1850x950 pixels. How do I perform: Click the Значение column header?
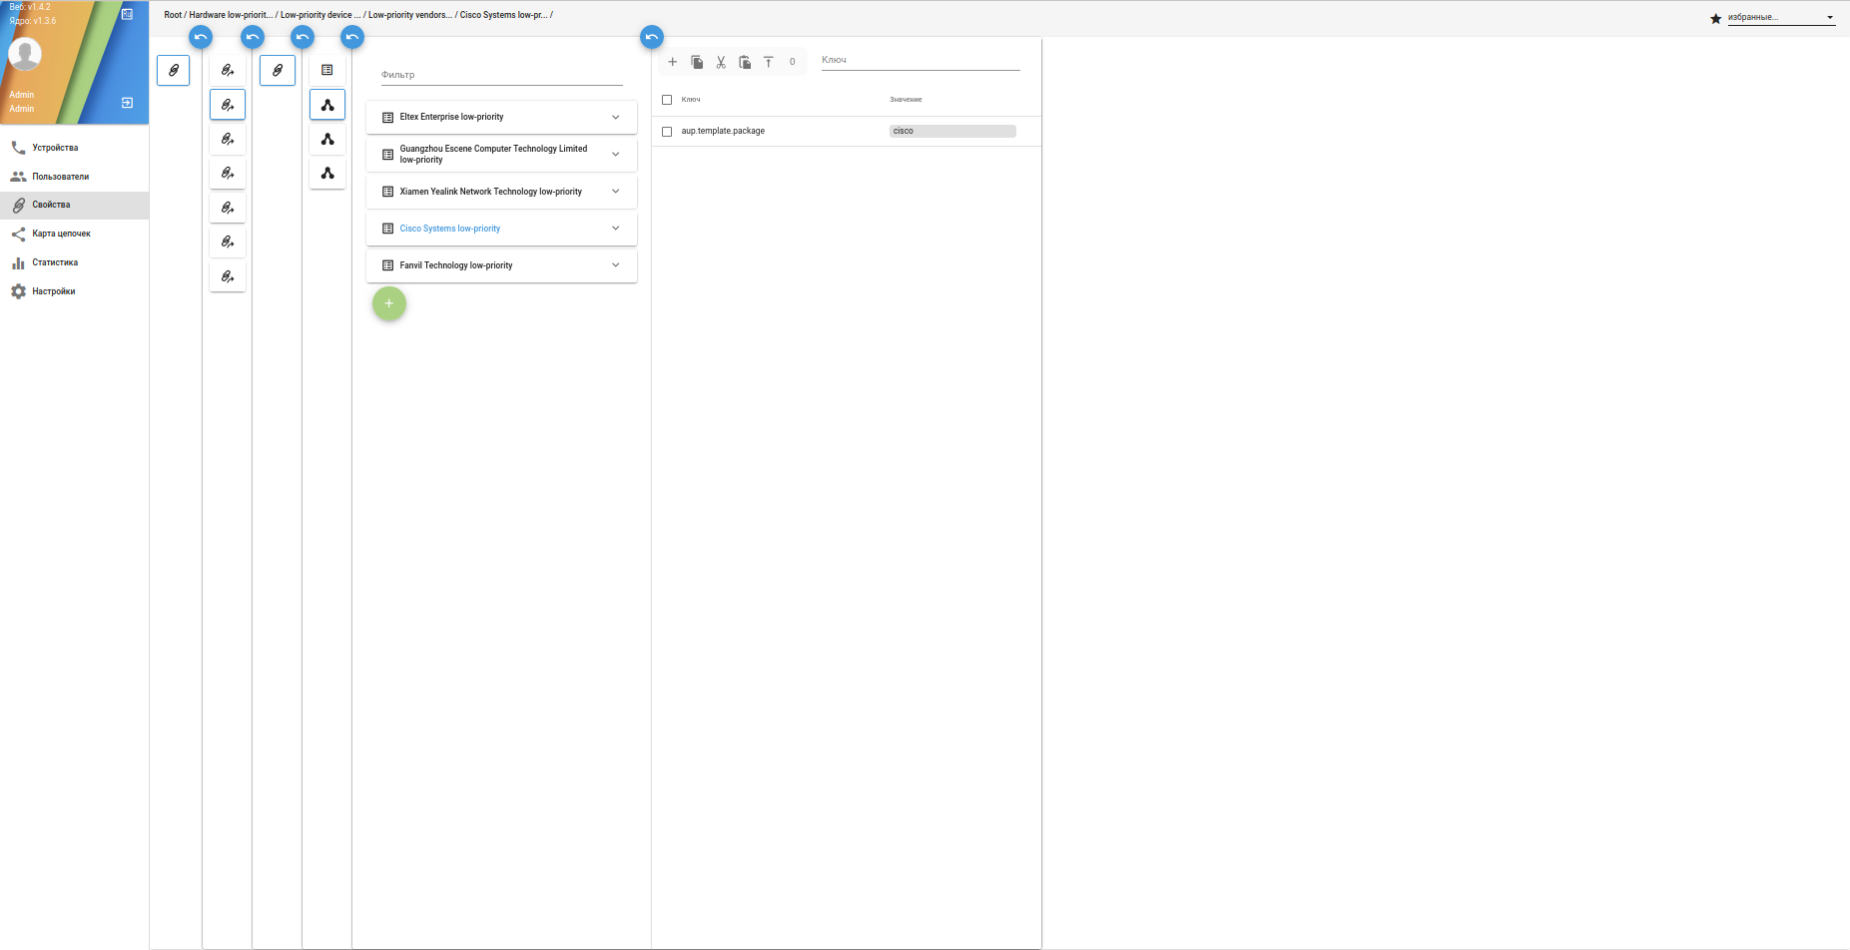pos(906,100)
